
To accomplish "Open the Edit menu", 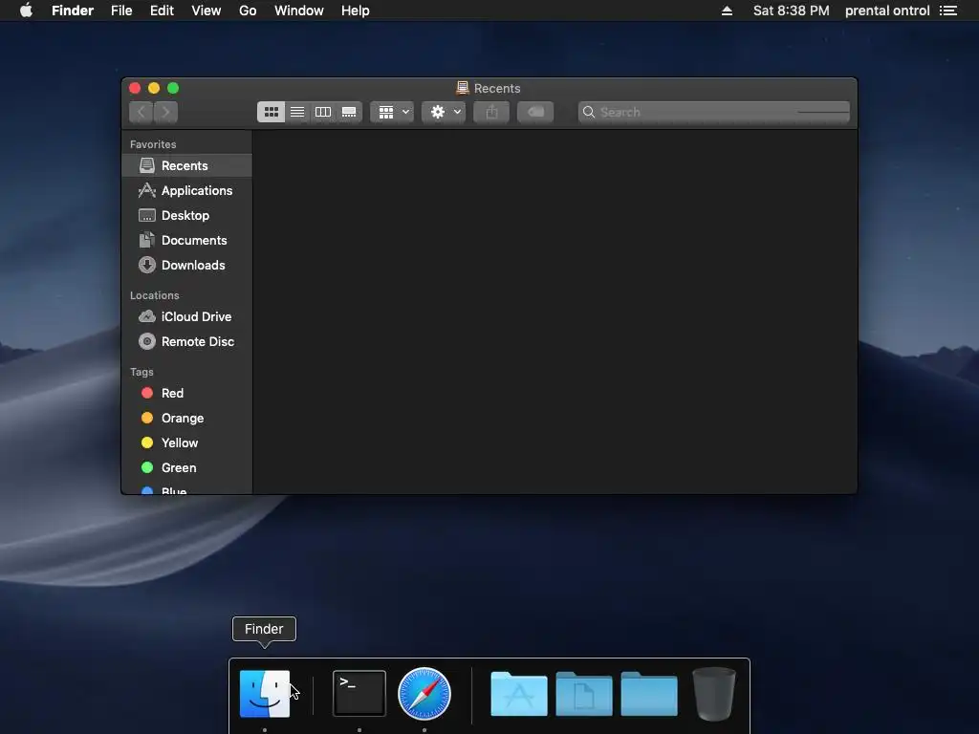I will tap(162, 11).
